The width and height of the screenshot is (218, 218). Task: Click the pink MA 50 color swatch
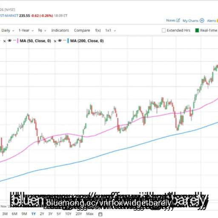coord(17,41)
